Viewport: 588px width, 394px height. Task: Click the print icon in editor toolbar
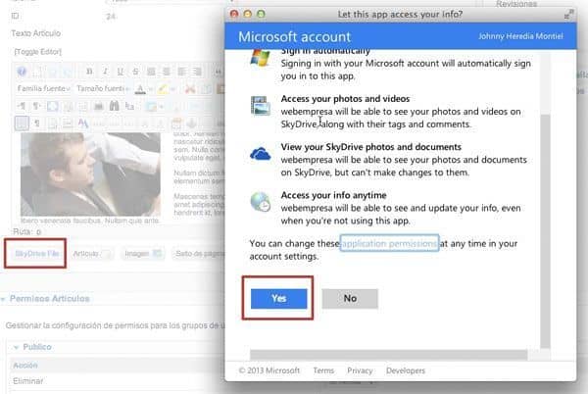[x=99, y=106]
